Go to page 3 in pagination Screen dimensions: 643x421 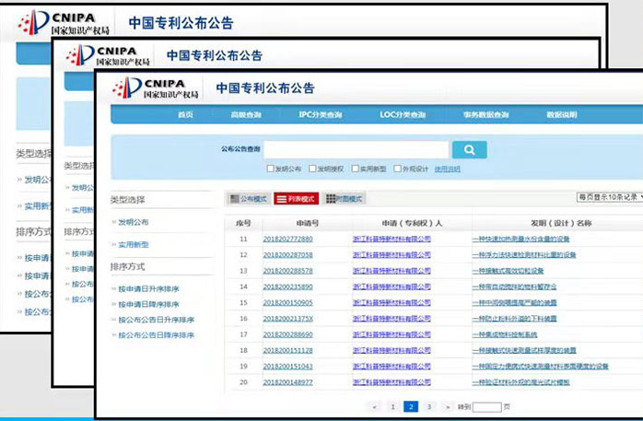428,406
